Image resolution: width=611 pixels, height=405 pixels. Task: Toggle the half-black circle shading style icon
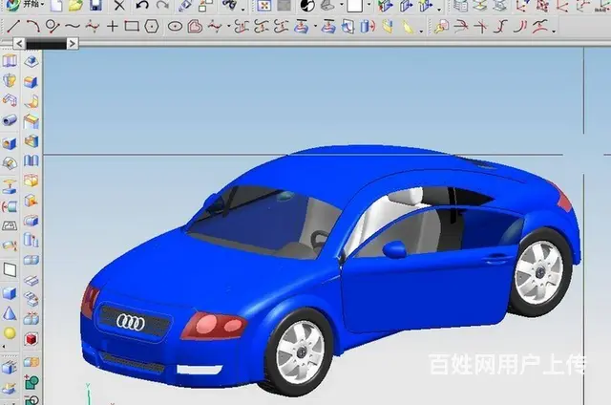307,6
